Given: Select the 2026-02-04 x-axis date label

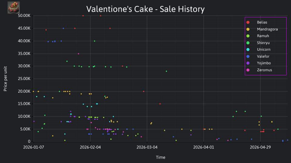Looking at the screenshot, I should point(90,147).
